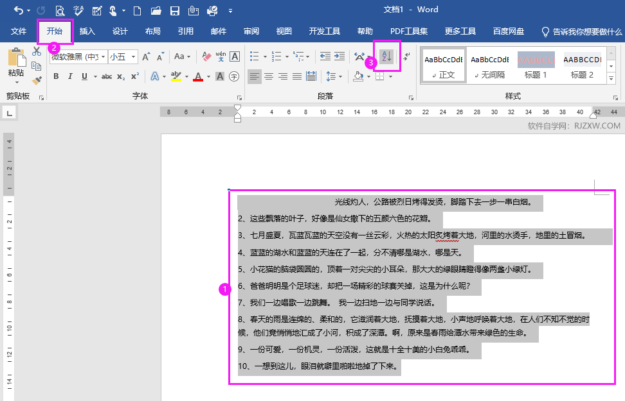Open the font color dropdown arrow

pyautogui.click(x=208, y=75)
